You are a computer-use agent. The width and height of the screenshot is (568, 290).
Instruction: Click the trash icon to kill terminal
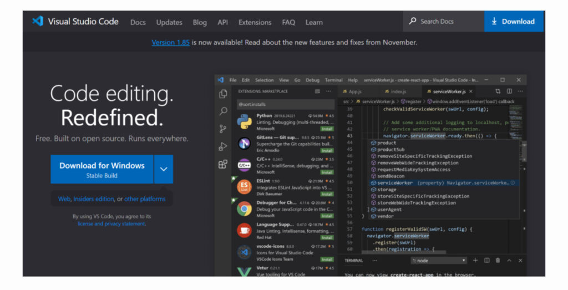[498, 260]
